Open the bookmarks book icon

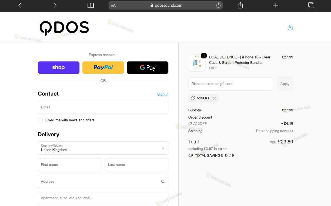tap(91, 5)
